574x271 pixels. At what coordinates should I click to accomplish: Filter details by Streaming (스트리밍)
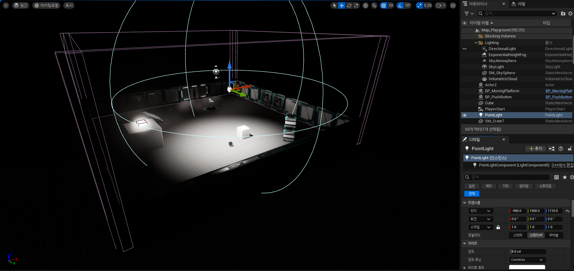545,186
